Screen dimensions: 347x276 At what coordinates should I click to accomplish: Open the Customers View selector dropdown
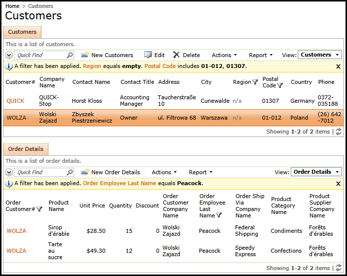(319, 55)
